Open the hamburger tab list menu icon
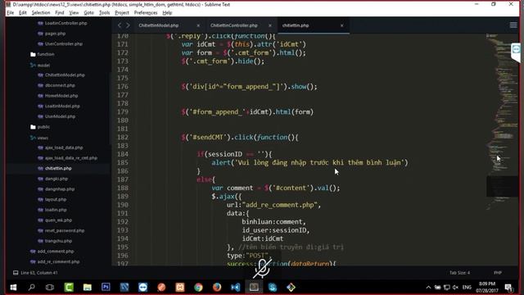The width and height of the screenshot is (524, 295). coord(513,25)
